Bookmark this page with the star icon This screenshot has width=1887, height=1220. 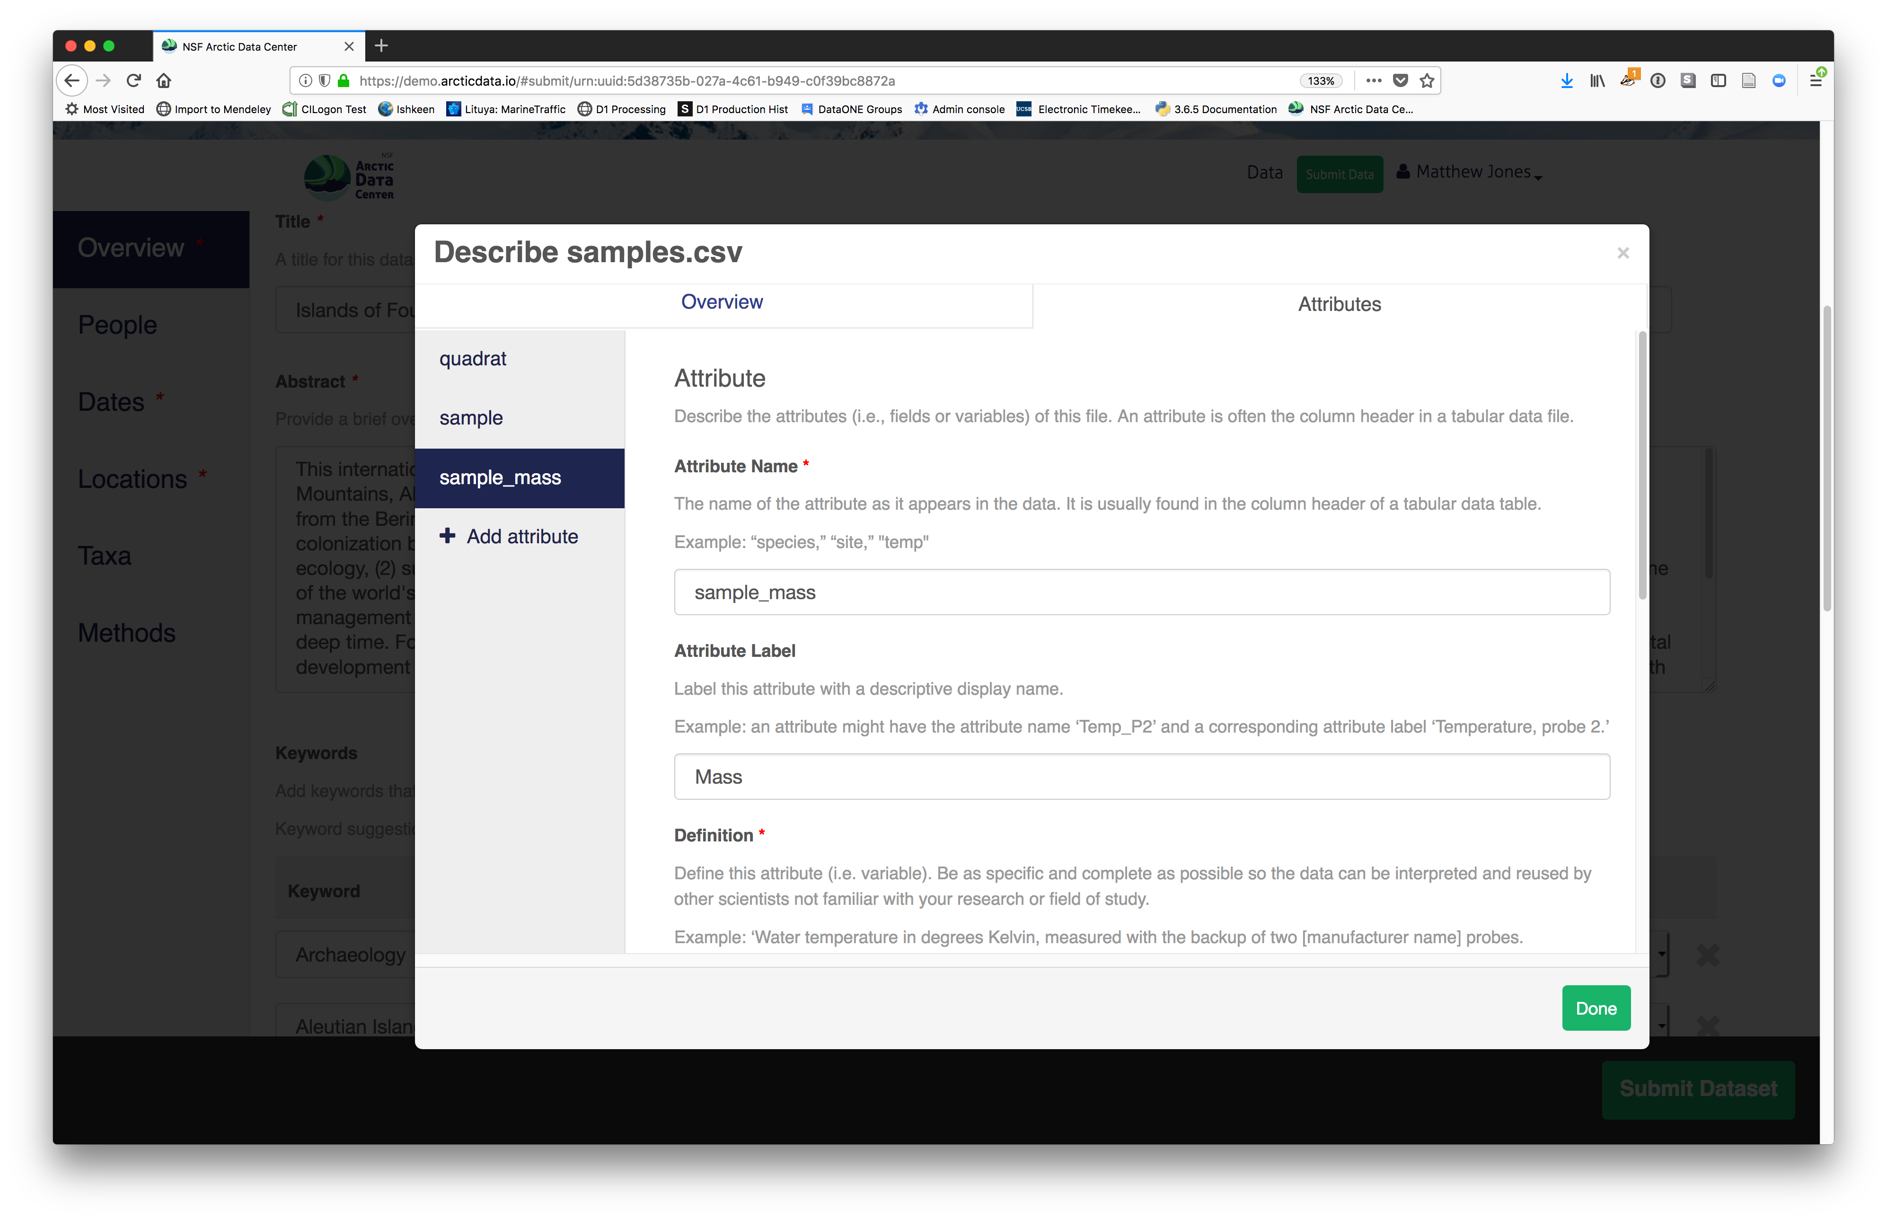click(x=1427, y=80)
